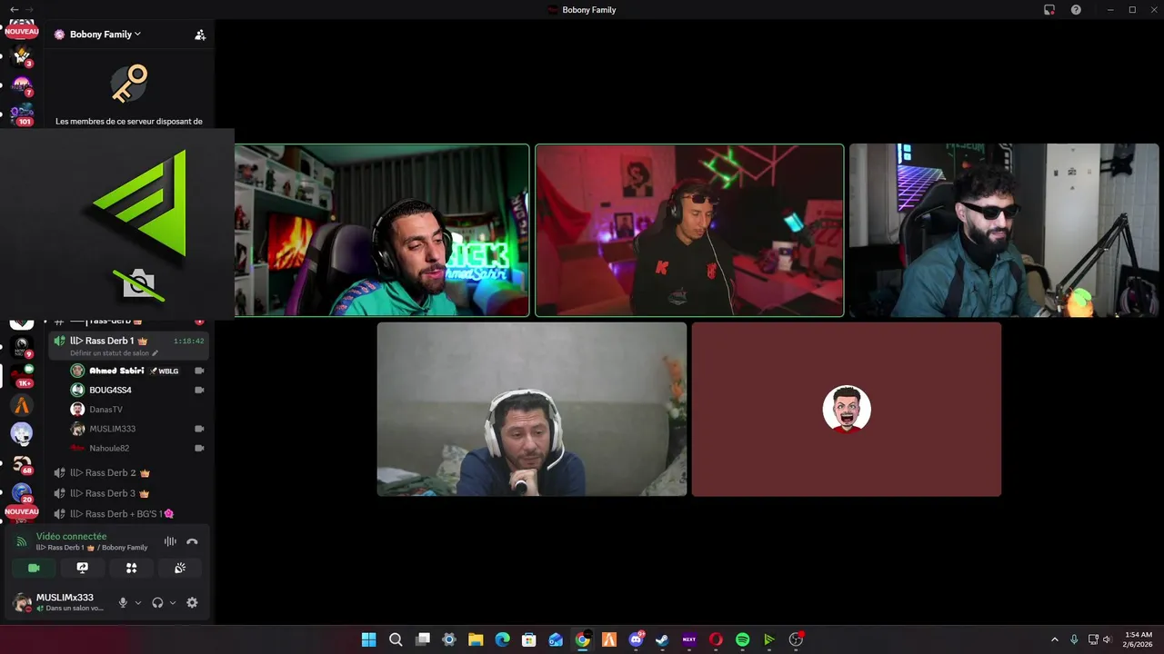Image resolution: width=1164 pixels, height=654 pixels.
Task: Show hidden system tray icons
Action: coord(1055,639)
